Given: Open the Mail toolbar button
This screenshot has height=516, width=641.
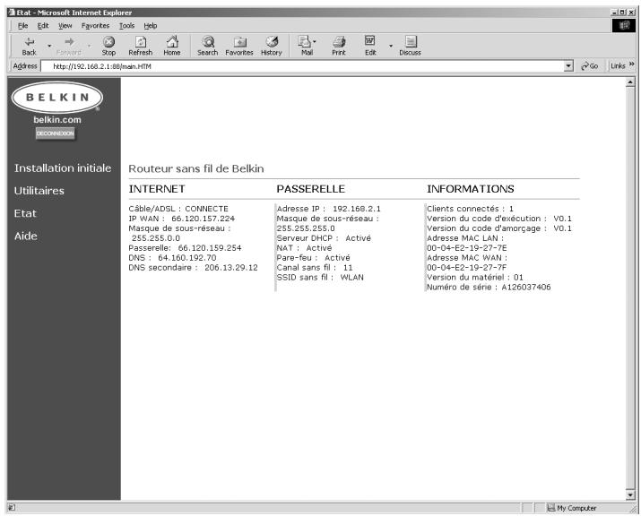Looking at the screenshot, I should [307, 46].
